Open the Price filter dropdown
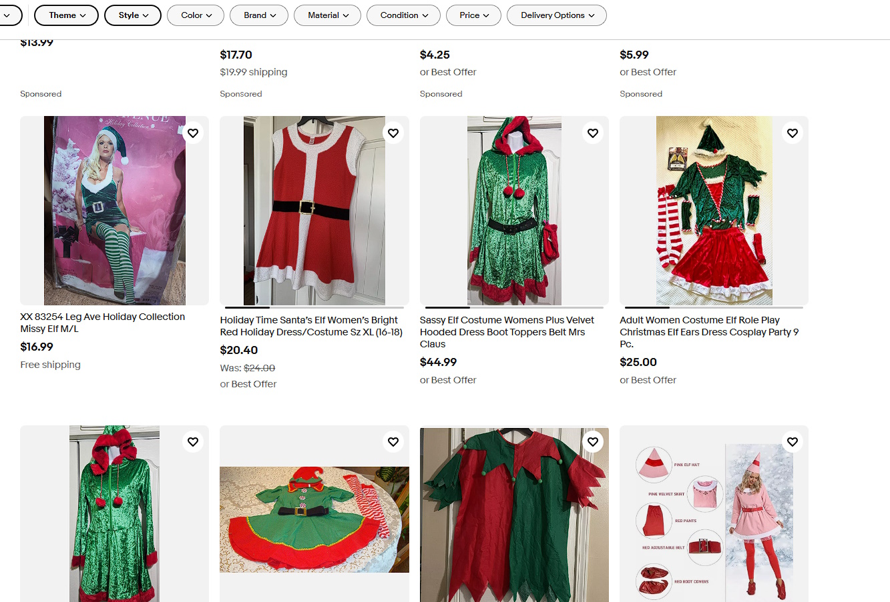890x602 pixels. pos(473,15)
